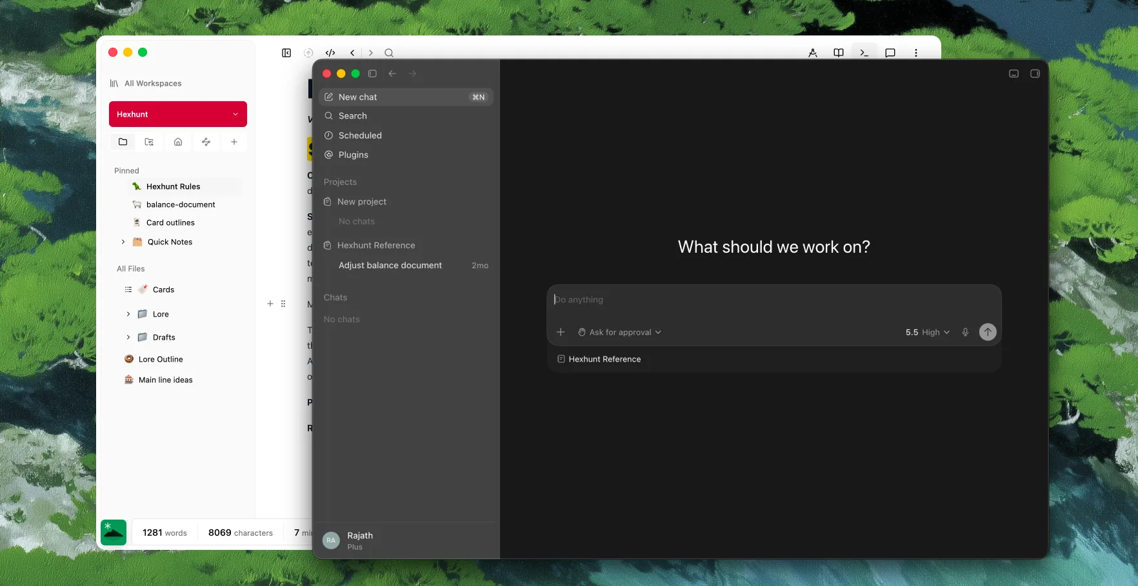This screenshot has width=1138, height=586.
Task: Toggle the sidebar in the notes window toolbar
Action: [x=286, y=53]
